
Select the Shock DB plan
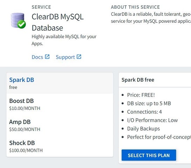[60, 146]
